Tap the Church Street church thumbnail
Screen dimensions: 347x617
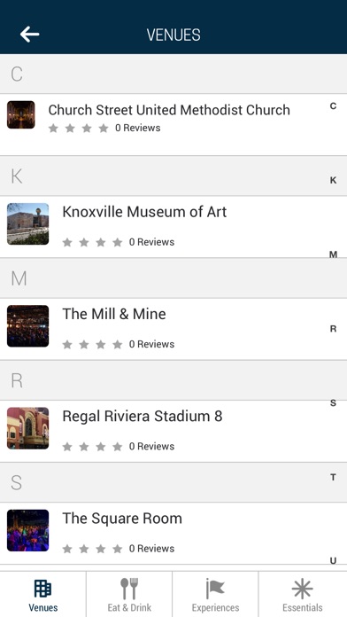21,115
